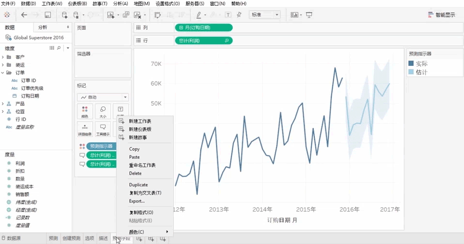Click the Tableau logo start page icon

[7, 15]
